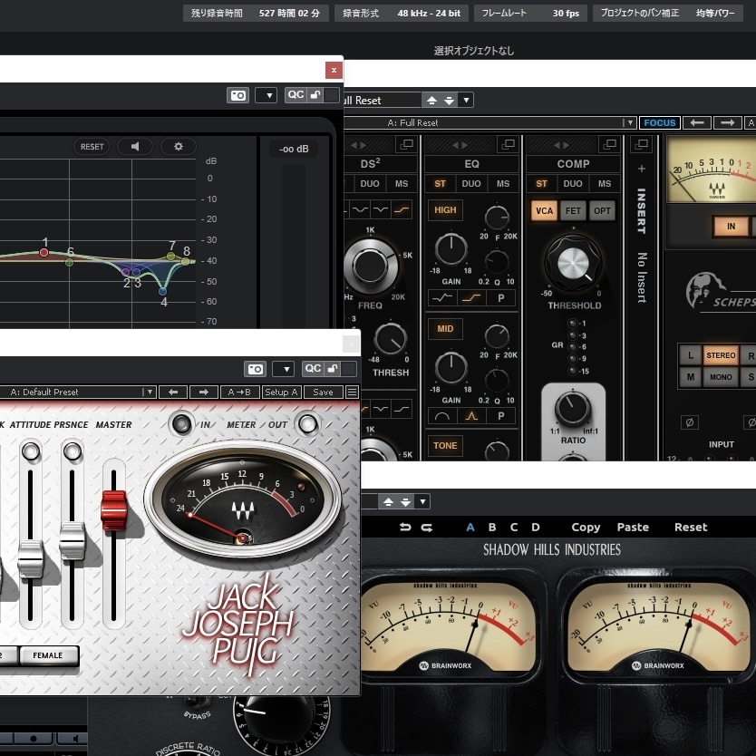Image resolution: width=756 pixels, height=756 pixels.
Task: Open the dropdown arrow left of Shadow Hills undo
Action: click(422, 501)
